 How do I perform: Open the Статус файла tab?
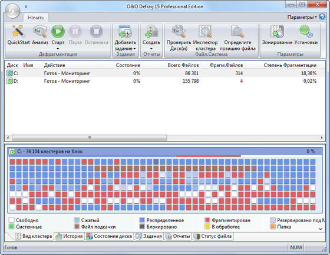213,236
